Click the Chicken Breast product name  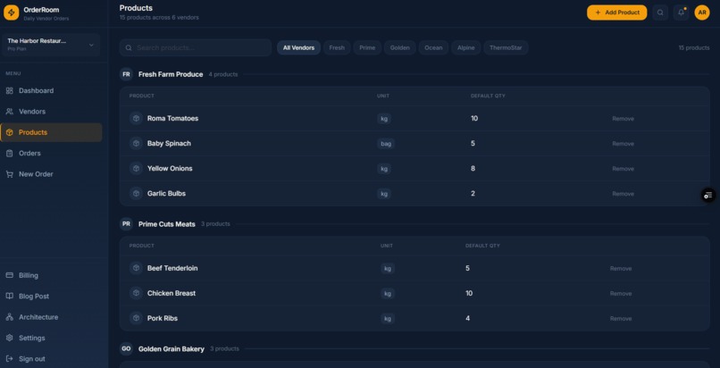point(172,293)
